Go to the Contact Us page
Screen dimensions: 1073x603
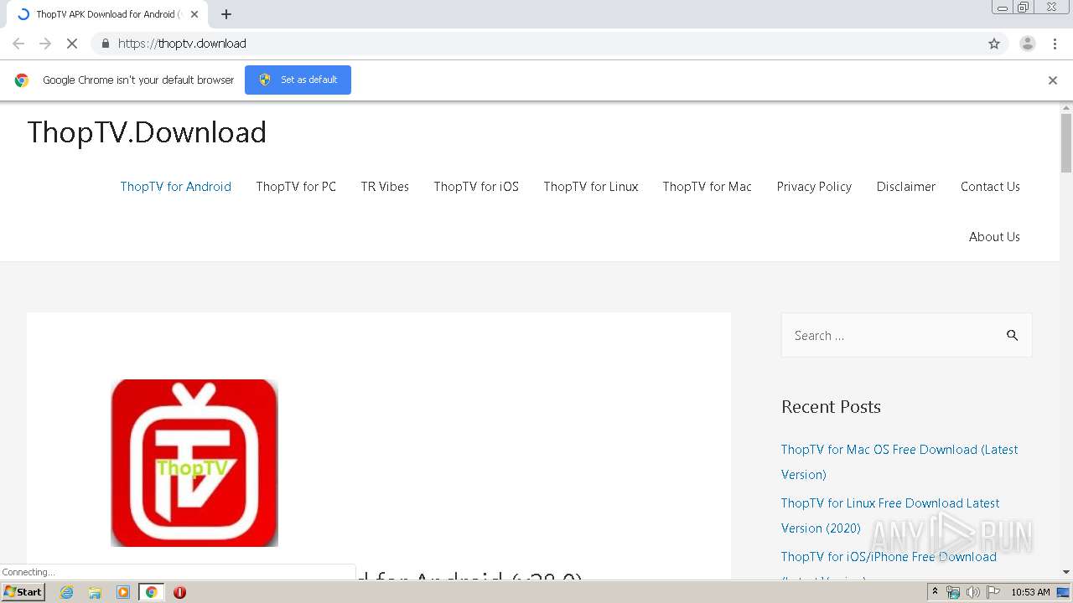point(990,187)
